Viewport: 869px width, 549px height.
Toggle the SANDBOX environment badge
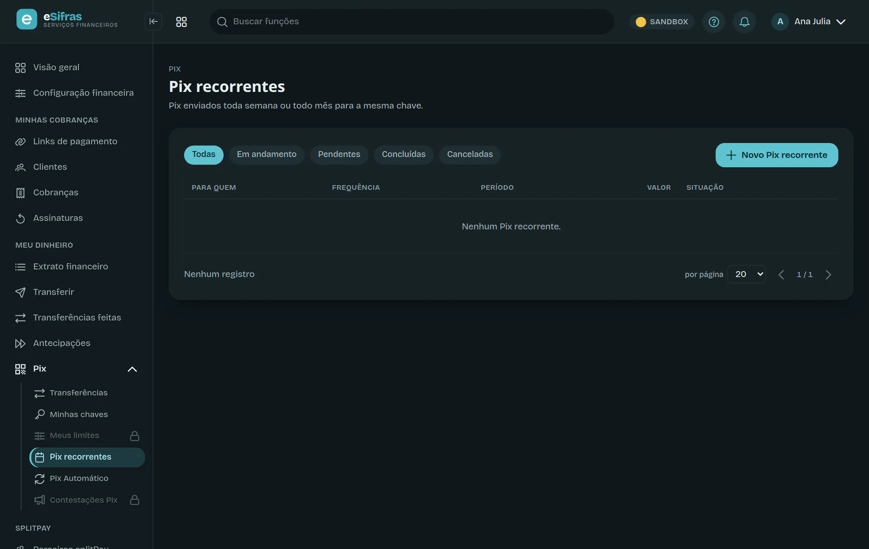pyautogui.click(x=662, y=22)
